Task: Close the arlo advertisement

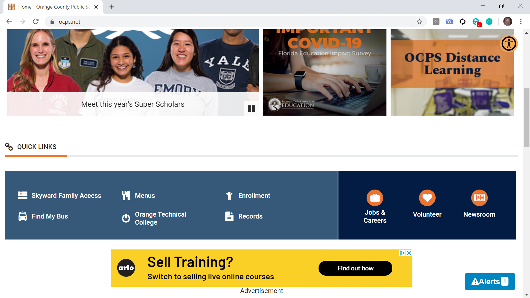Action: pyautogui.click(x=409, y=253)
